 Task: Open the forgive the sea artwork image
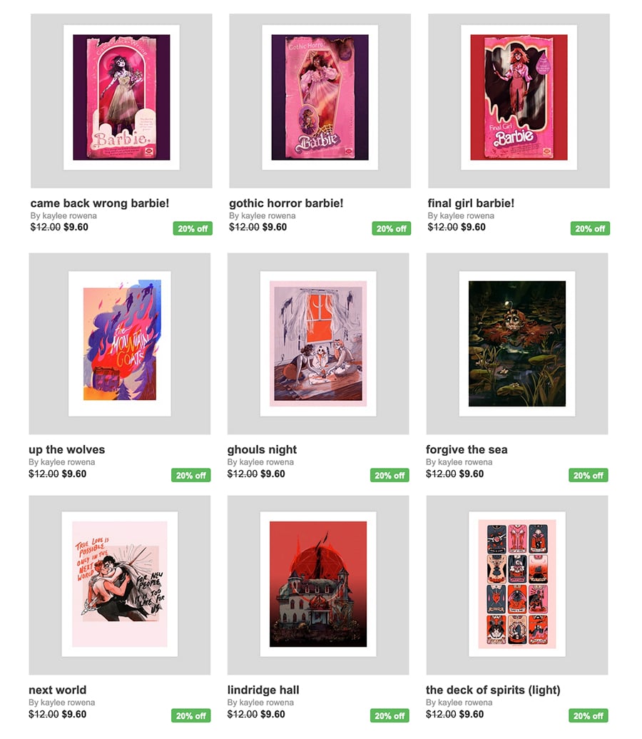pyautogui.click(x=516, y=344)
